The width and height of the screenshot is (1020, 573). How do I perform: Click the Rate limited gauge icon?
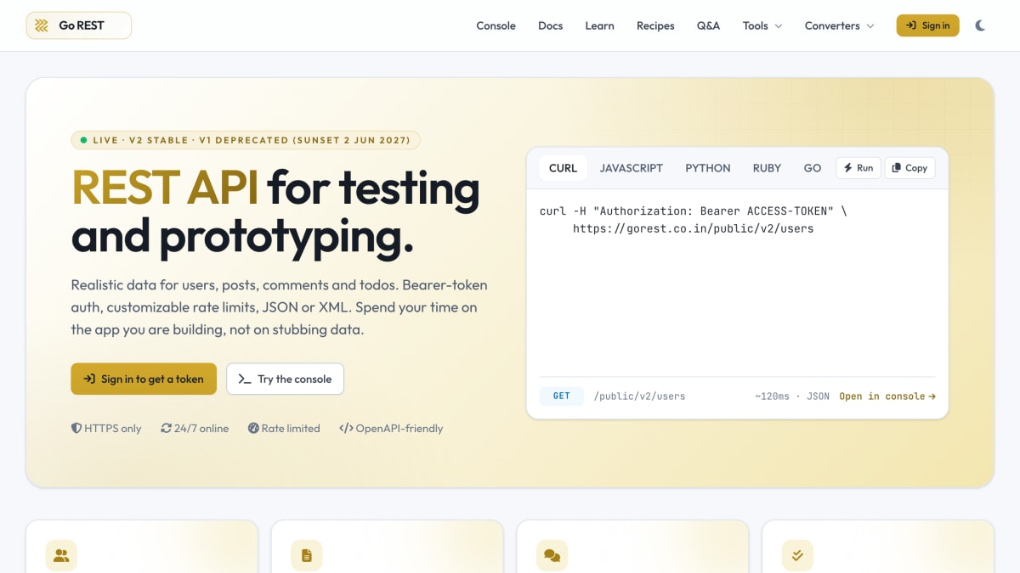tap(253, 429)
